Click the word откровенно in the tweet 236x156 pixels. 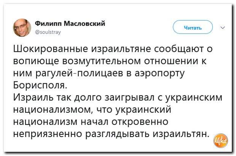[x=140, y=122]
